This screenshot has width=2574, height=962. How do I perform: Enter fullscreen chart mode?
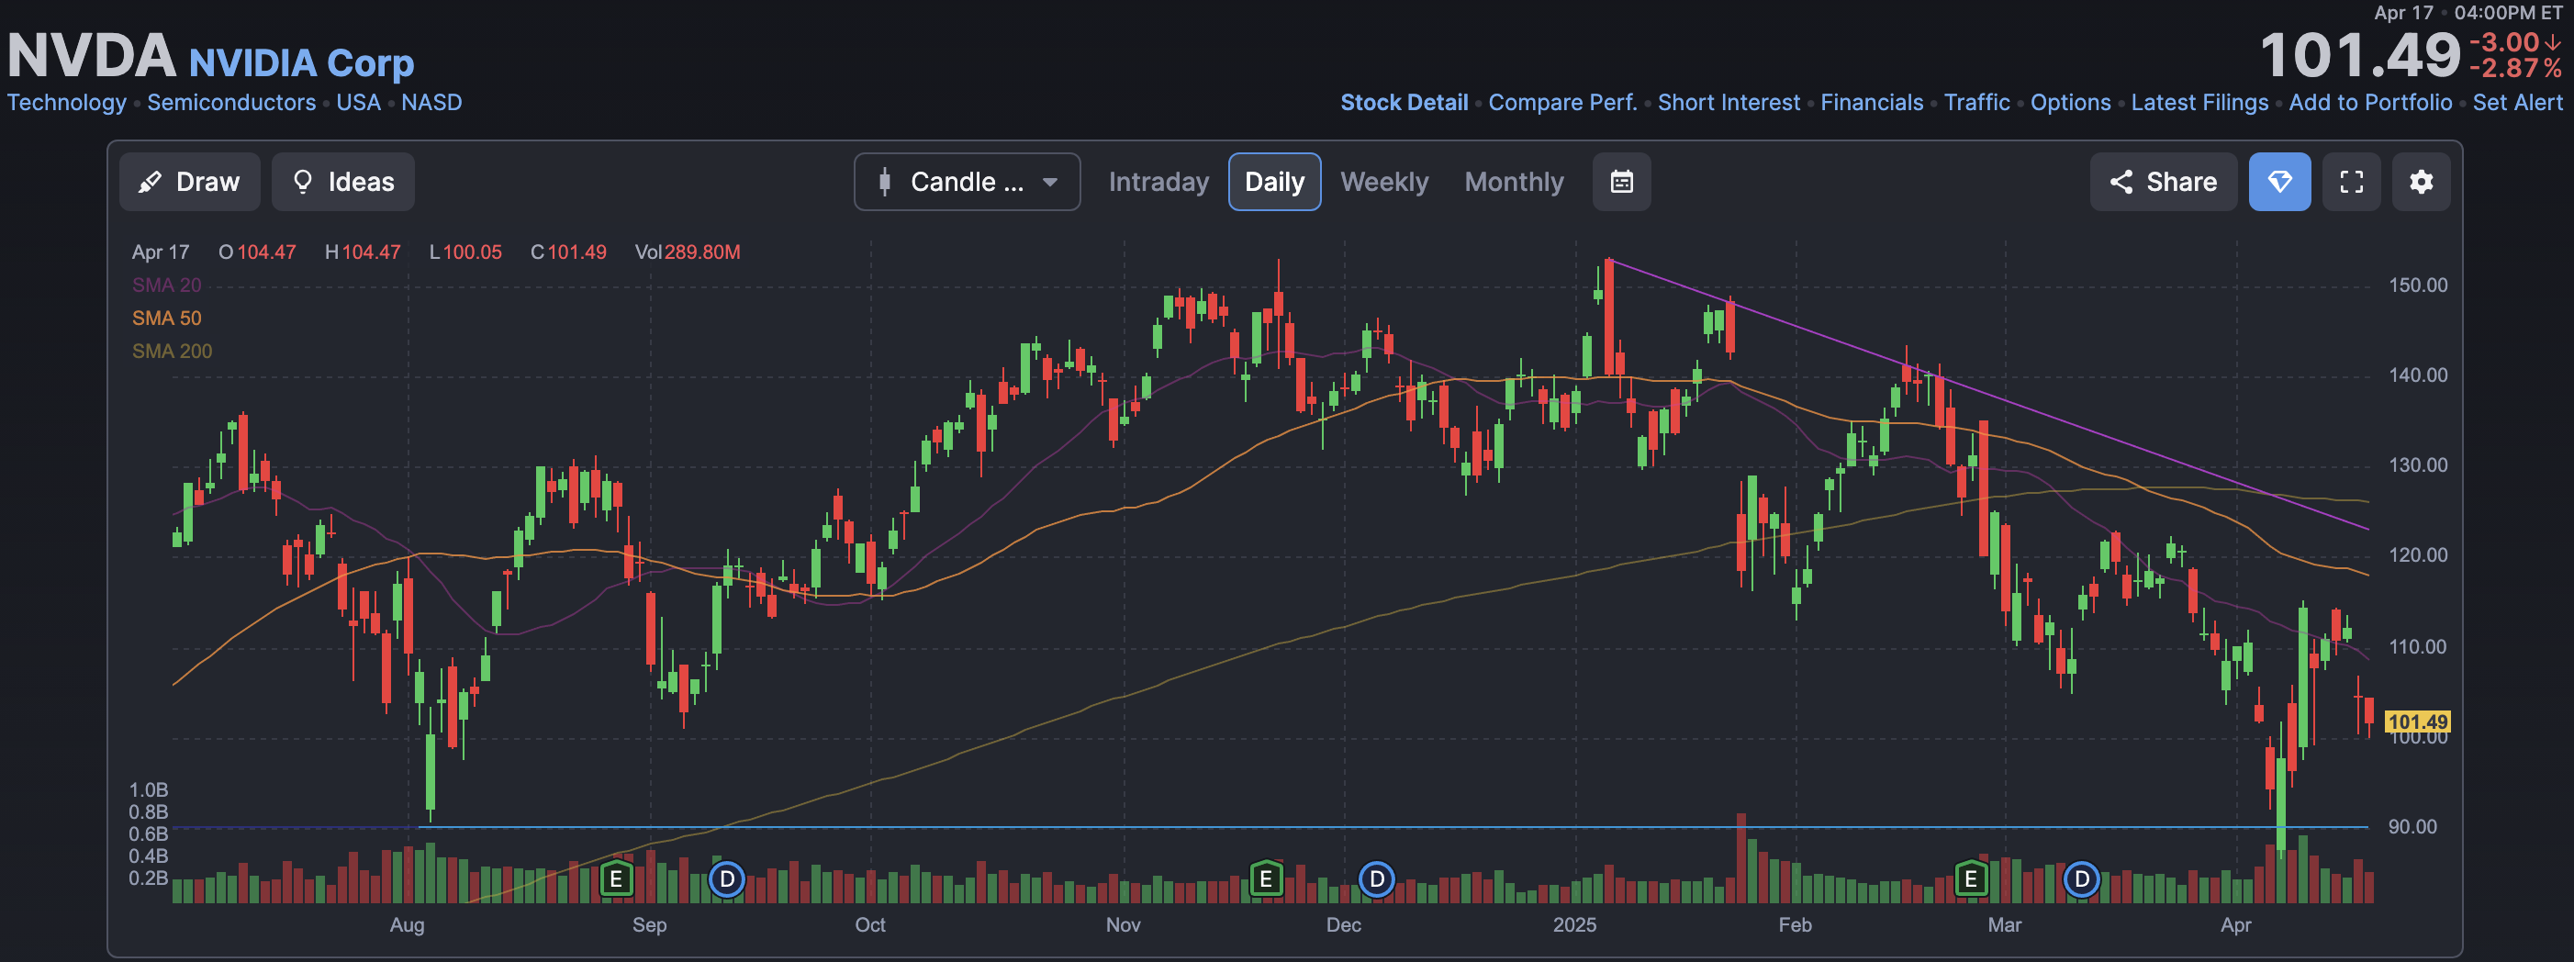[x=2351, y=182]
